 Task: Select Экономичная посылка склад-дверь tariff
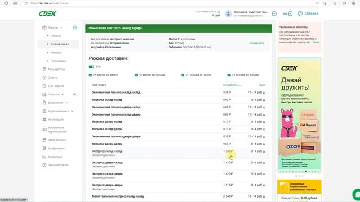click(178, 114)
